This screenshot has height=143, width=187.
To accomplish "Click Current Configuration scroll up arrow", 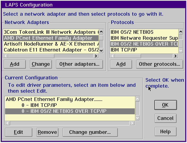I will pos(137,99).
